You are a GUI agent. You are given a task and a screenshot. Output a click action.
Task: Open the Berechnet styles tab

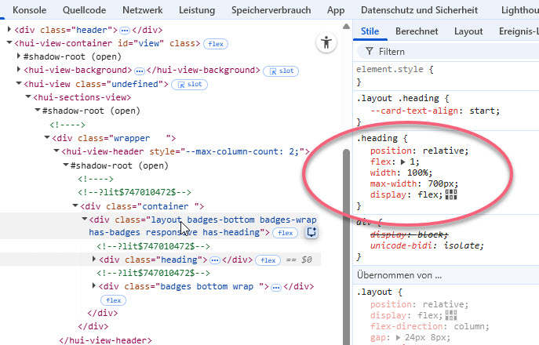[417, 31]
